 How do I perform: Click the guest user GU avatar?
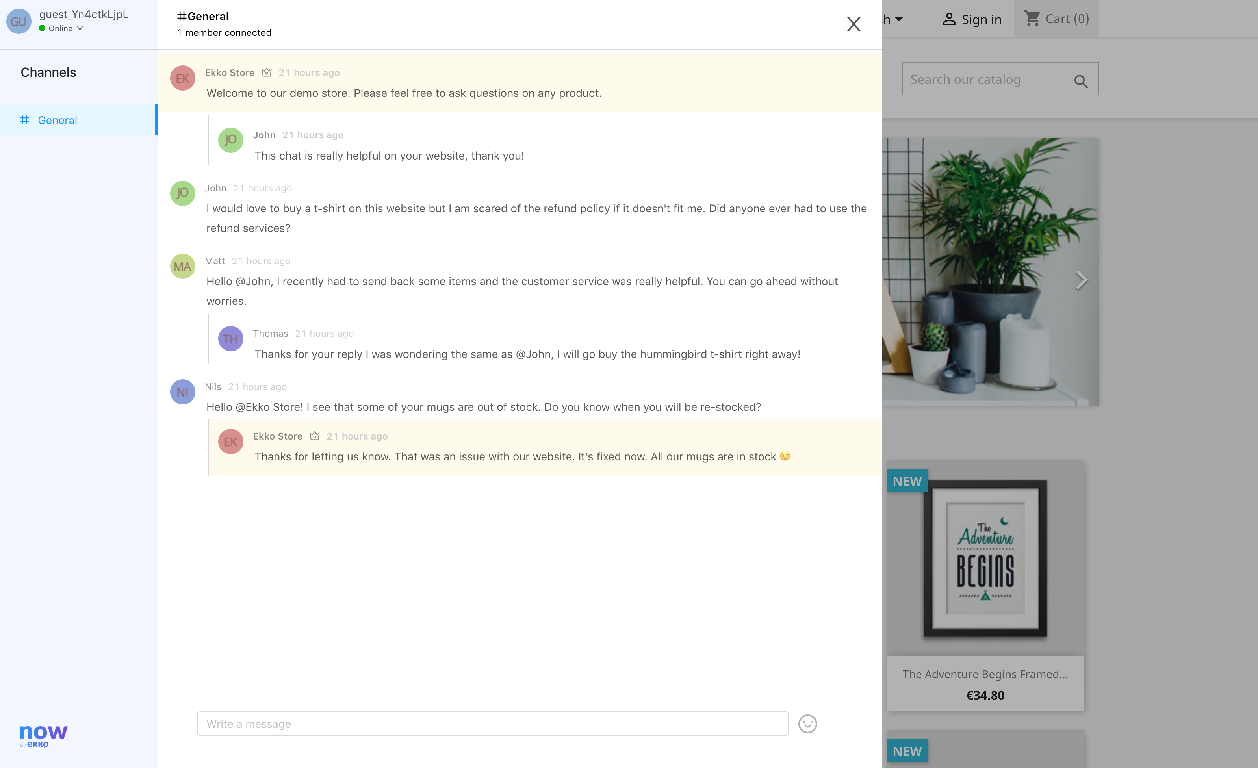[x=19, y=21]
